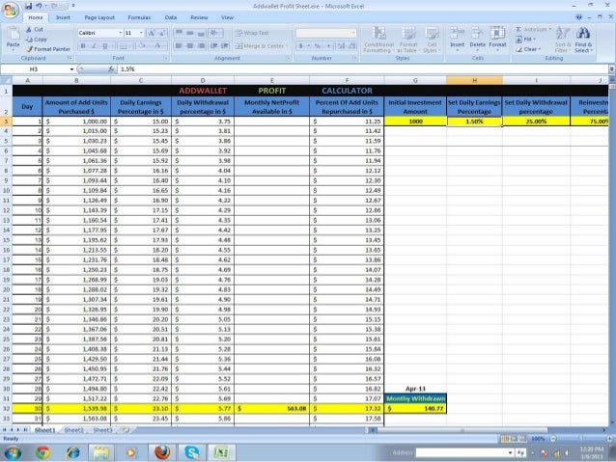The image size is (616, 462).
Task: Toggle Bold formatting
Action: tap(83, 46)
